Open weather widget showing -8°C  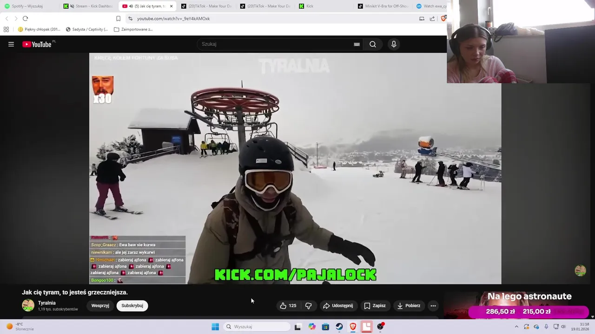tap(19, 327)
